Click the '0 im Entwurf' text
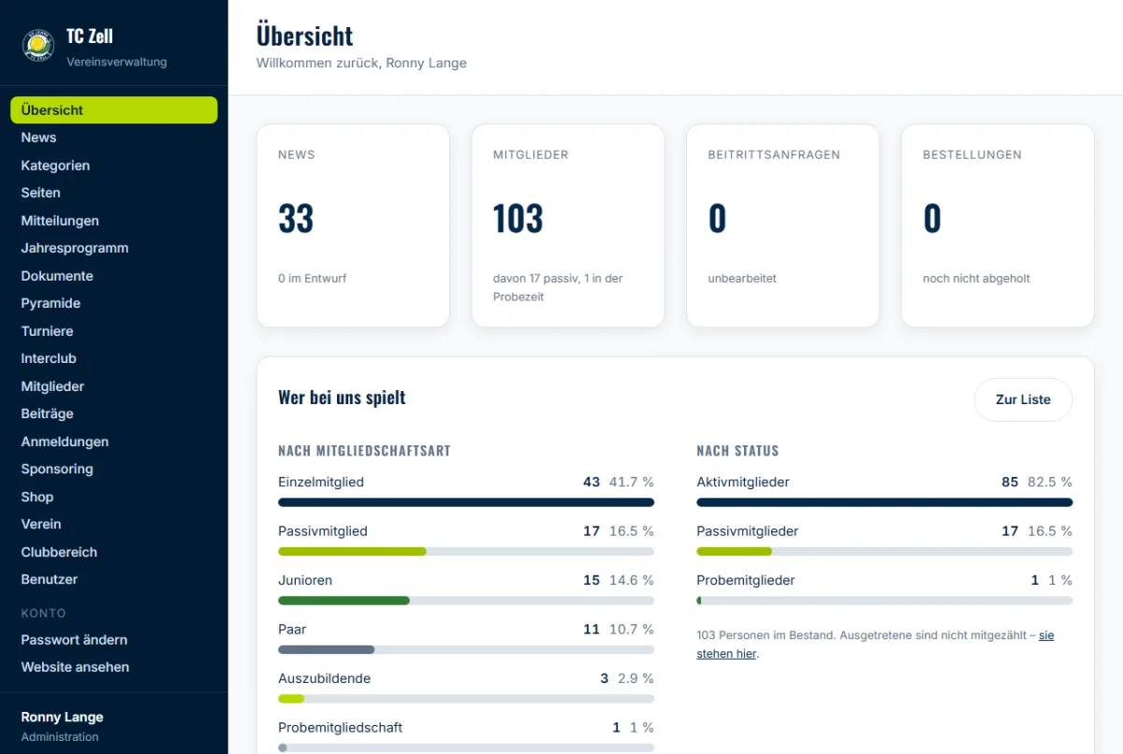 click(x=313, y=278)
